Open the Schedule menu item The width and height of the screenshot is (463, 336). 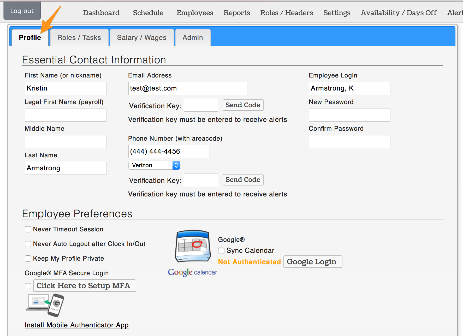[148, 13]
